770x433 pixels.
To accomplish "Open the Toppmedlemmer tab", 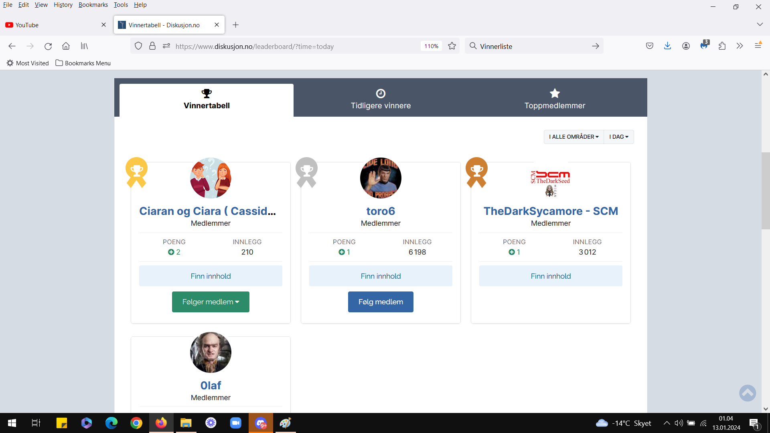I will coord(555,99).
